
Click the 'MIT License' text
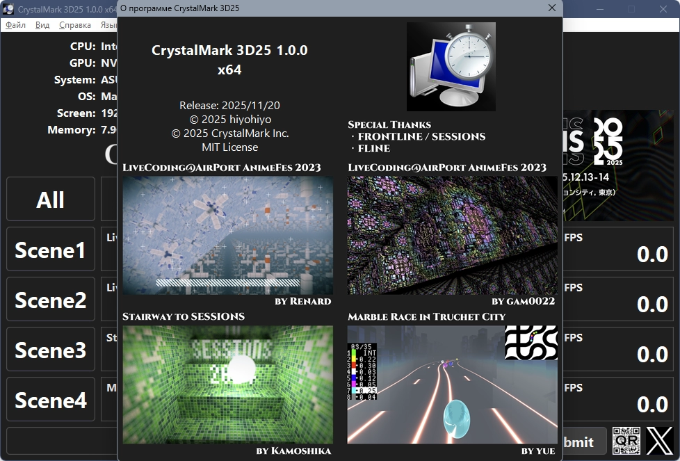coord(230,147)
